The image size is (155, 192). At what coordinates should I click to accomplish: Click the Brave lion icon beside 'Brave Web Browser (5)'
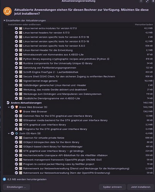(17, 107)
